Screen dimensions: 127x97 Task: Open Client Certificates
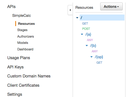[23, 85]
